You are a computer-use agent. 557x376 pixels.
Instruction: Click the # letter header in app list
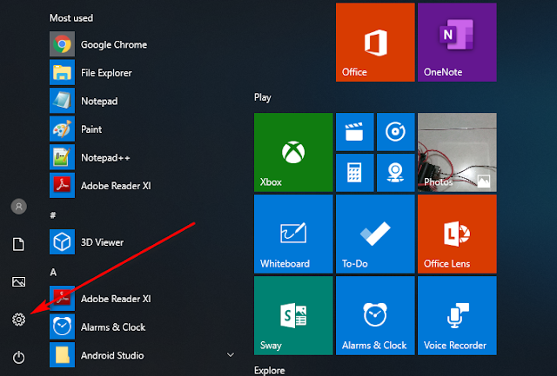coord(53,214)
